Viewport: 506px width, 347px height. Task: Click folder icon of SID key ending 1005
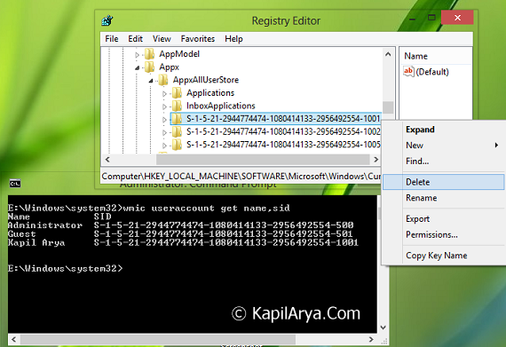[x=177, y=145]
